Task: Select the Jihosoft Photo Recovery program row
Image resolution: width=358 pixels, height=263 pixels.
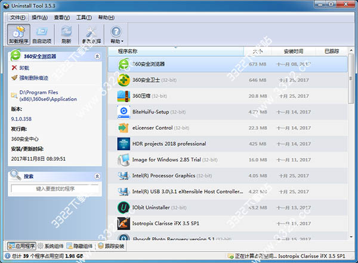Action: point(228,237)
